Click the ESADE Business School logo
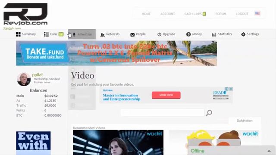 (x=221, y=95)
